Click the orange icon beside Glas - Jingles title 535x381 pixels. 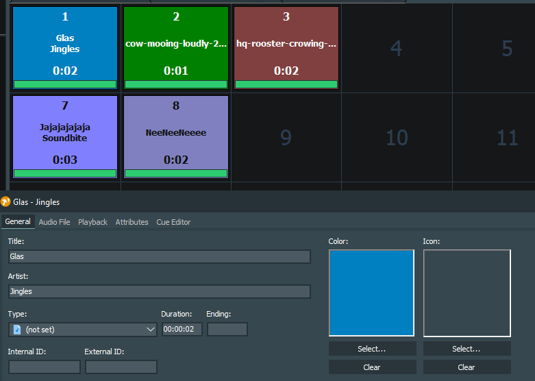click(5, 201)
